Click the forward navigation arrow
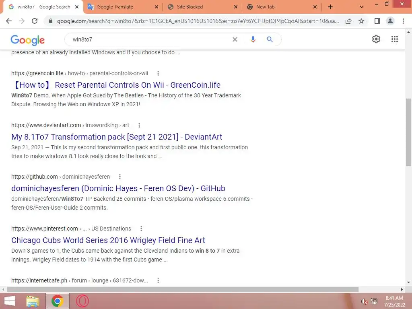Image resolution: width=412 pixels, height=309 pixels. coord(22,21)
